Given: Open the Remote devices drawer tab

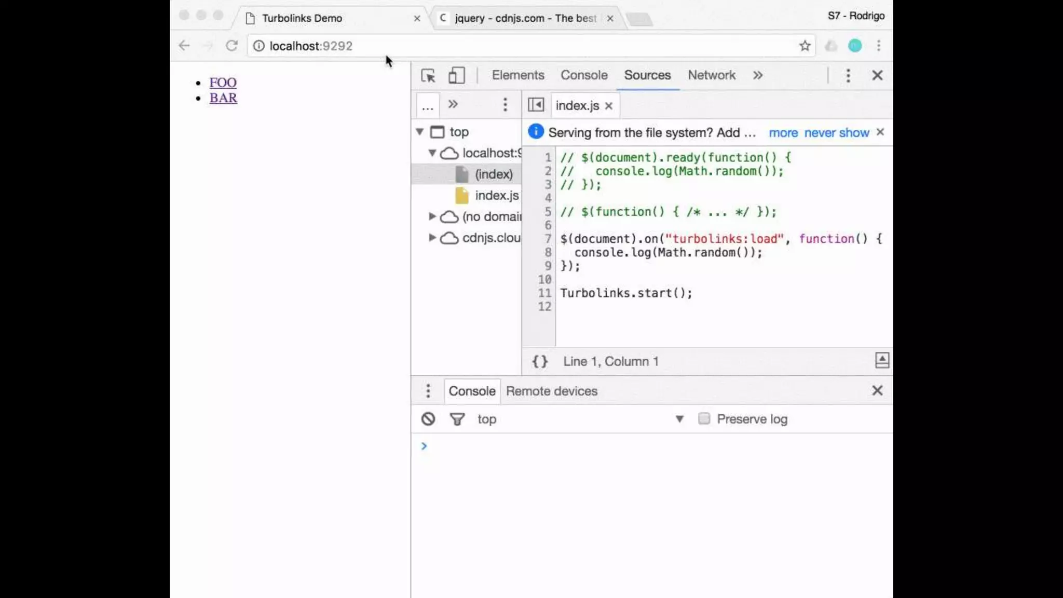Looking at the screenshot, I should pyautogui.click(x=551, y=391).
